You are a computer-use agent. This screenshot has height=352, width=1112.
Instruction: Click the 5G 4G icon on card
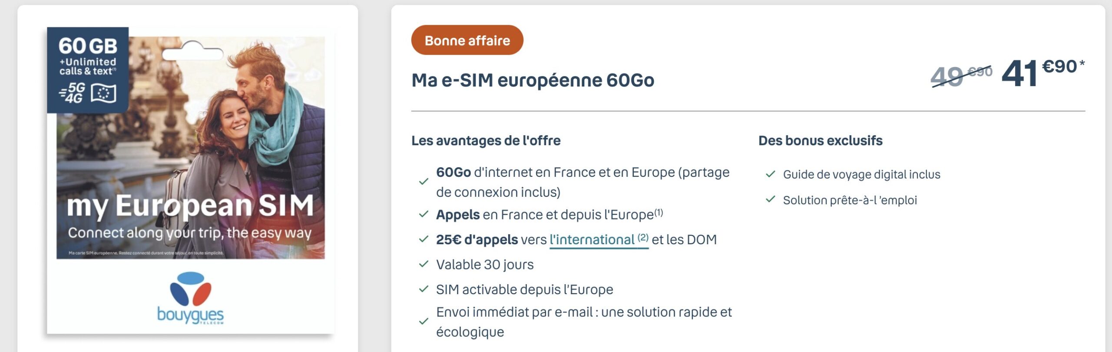pyautogui.click(x=72, y=93)
